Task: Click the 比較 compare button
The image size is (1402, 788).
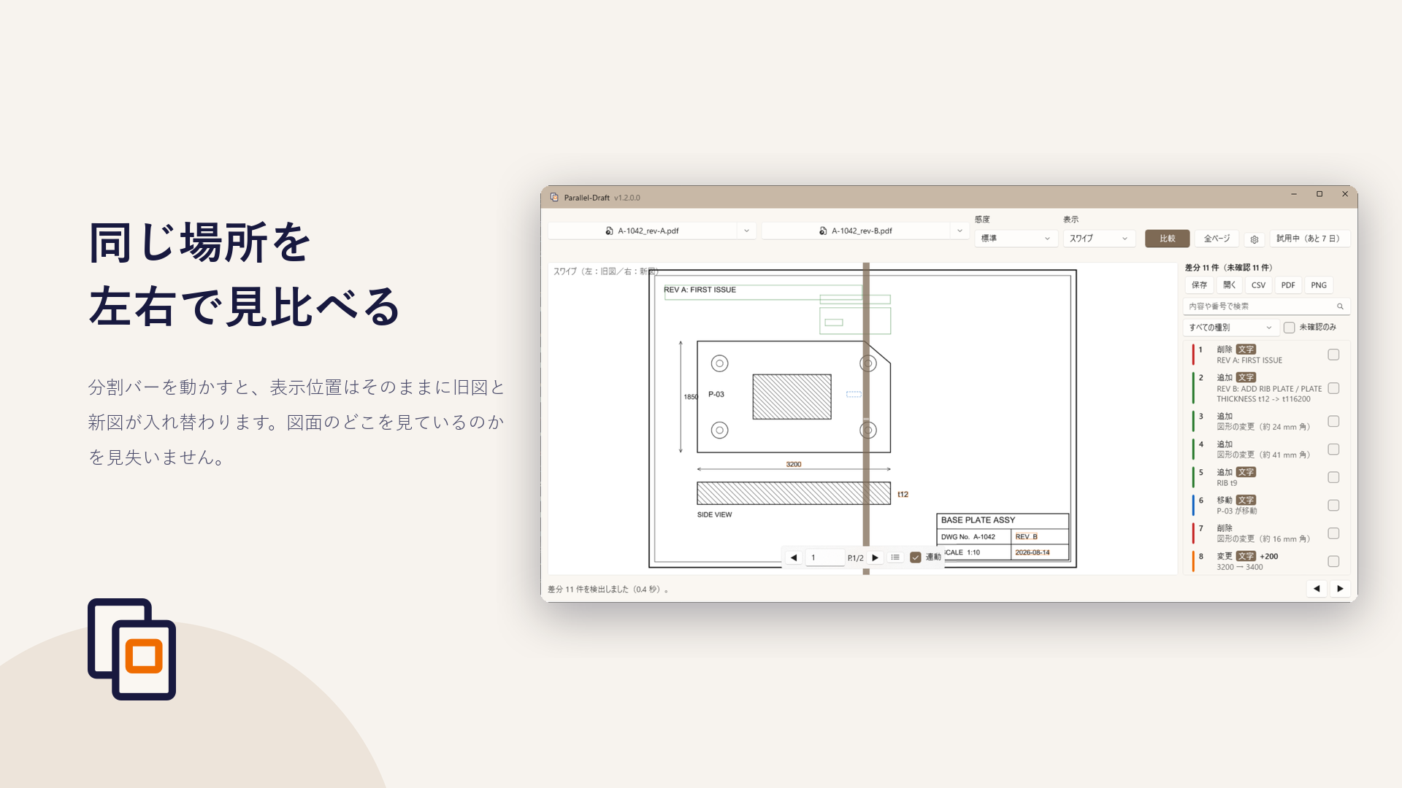Action: pos(1168,239)
